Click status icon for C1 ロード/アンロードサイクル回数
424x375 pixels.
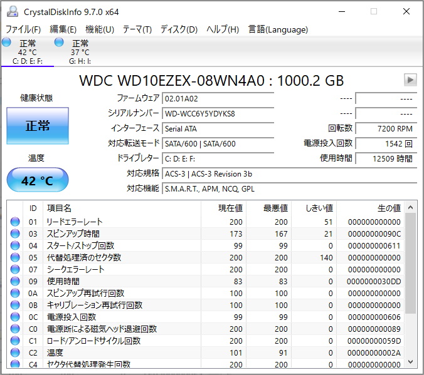point(15,341)
